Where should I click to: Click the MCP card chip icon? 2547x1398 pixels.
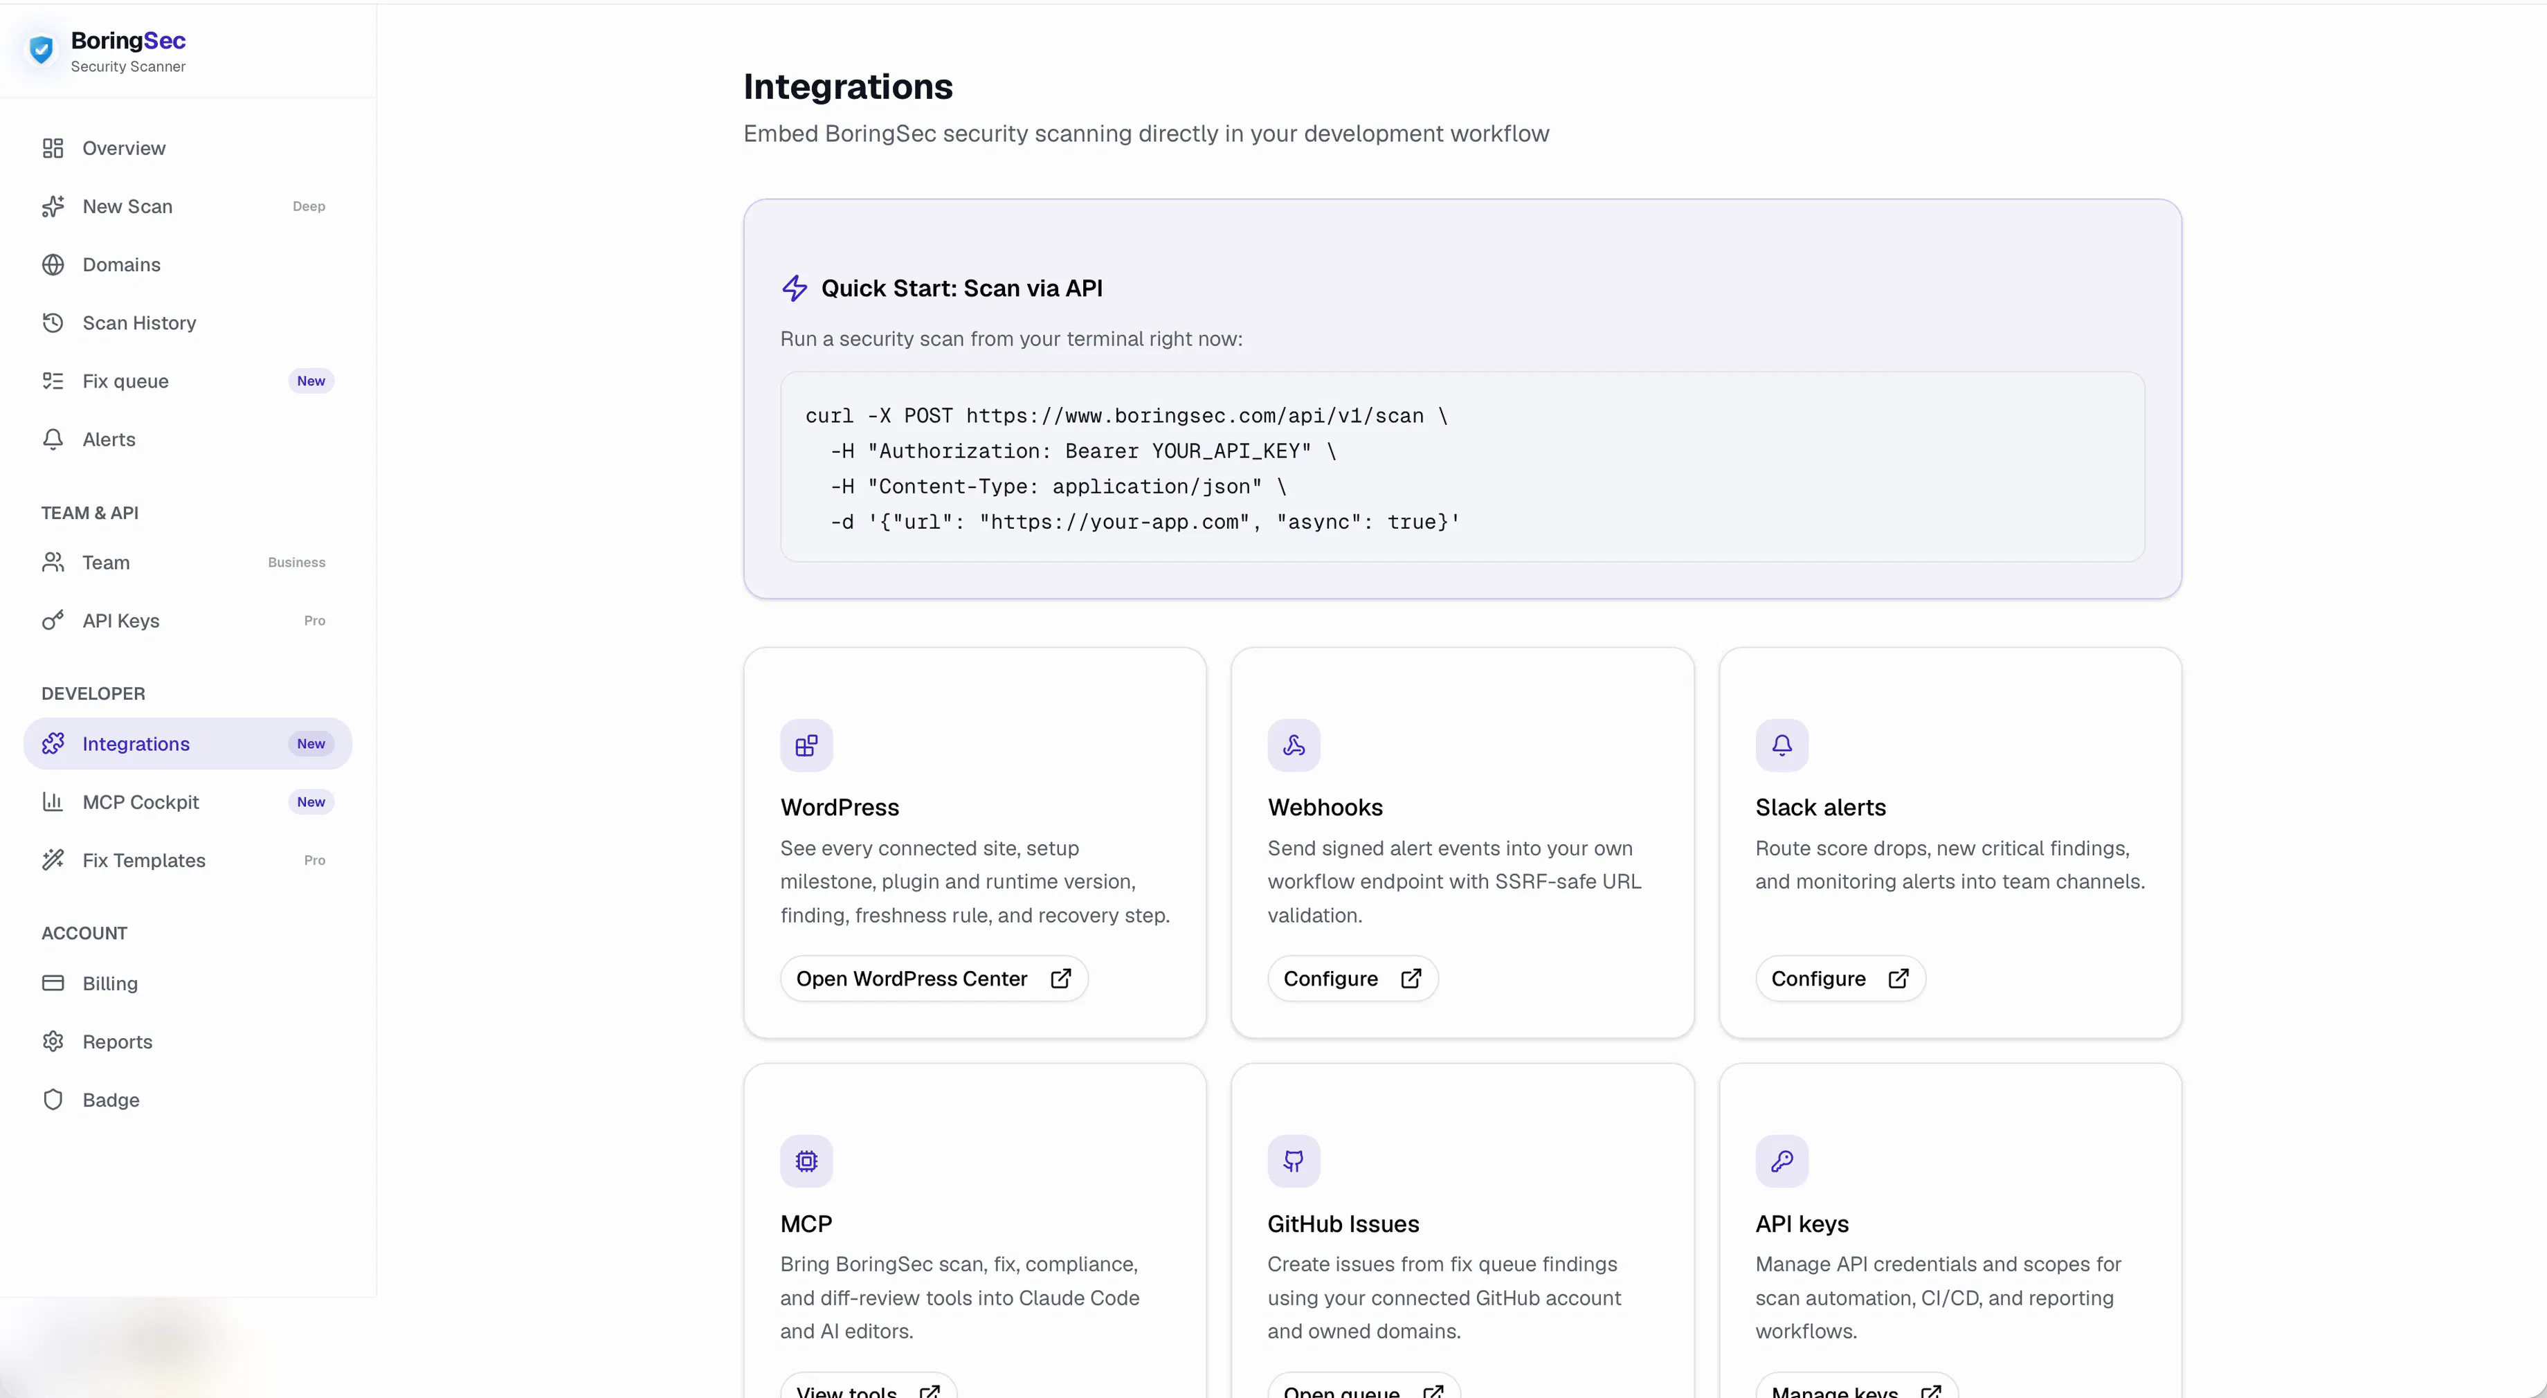click(807, 1162)
